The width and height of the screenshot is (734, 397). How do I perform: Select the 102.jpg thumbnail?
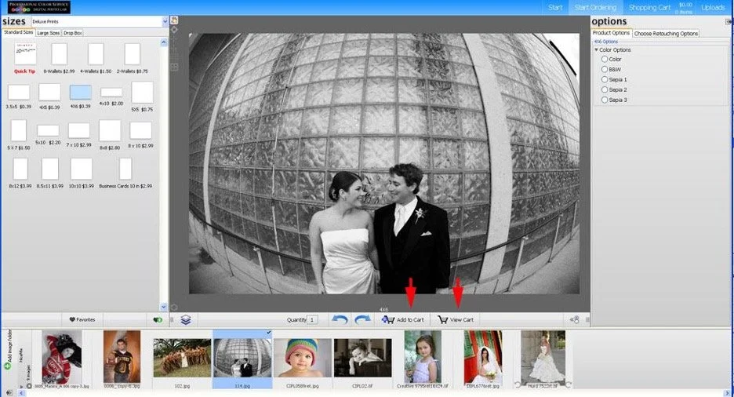pos(182,358)
